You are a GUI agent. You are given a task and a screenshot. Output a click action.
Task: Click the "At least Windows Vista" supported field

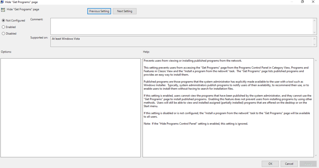click(181, 41)
